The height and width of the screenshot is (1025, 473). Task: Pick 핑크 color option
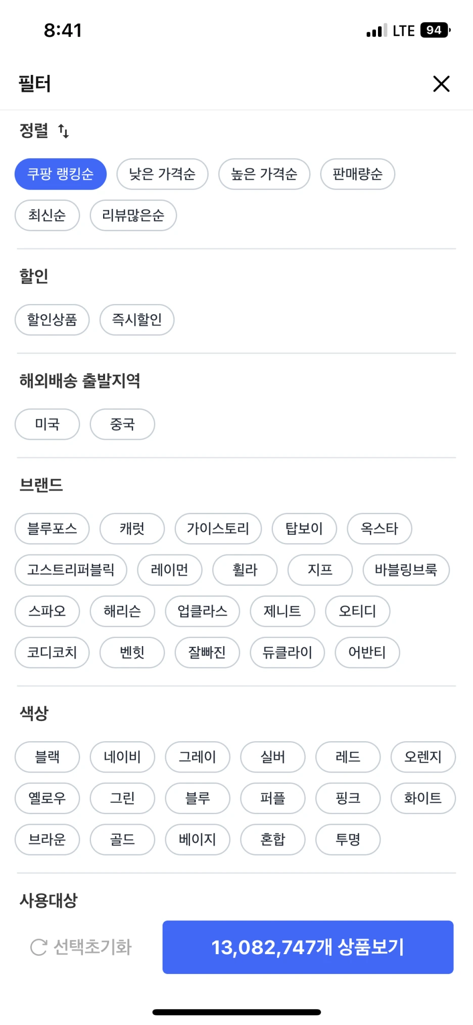pos(348,798)
